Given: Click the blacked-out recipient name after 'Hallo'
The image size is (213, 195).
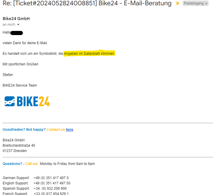Looking at the screenshot, I should tap(16, 33).
